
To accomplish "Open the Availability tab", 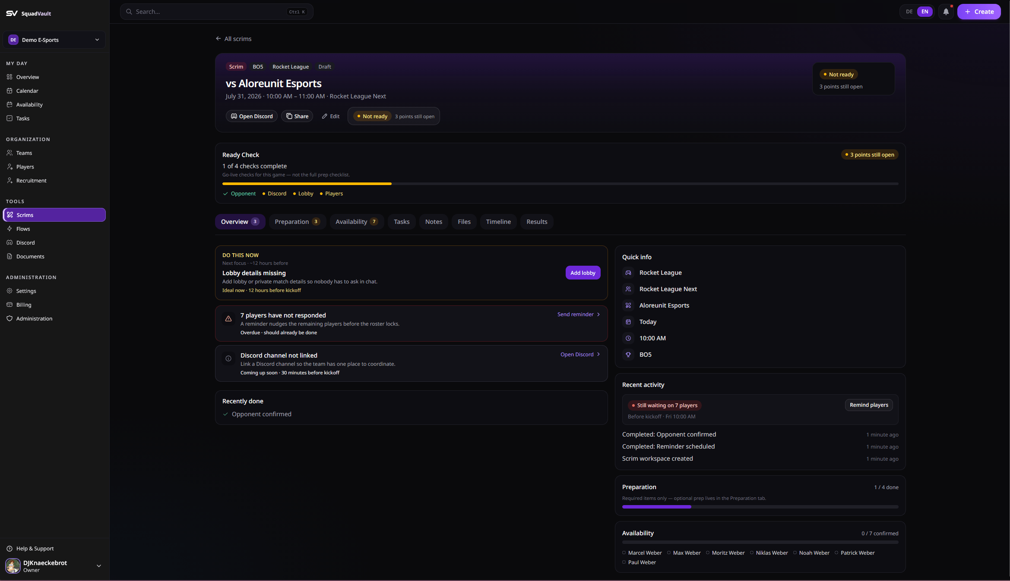I will click(357, 222).
